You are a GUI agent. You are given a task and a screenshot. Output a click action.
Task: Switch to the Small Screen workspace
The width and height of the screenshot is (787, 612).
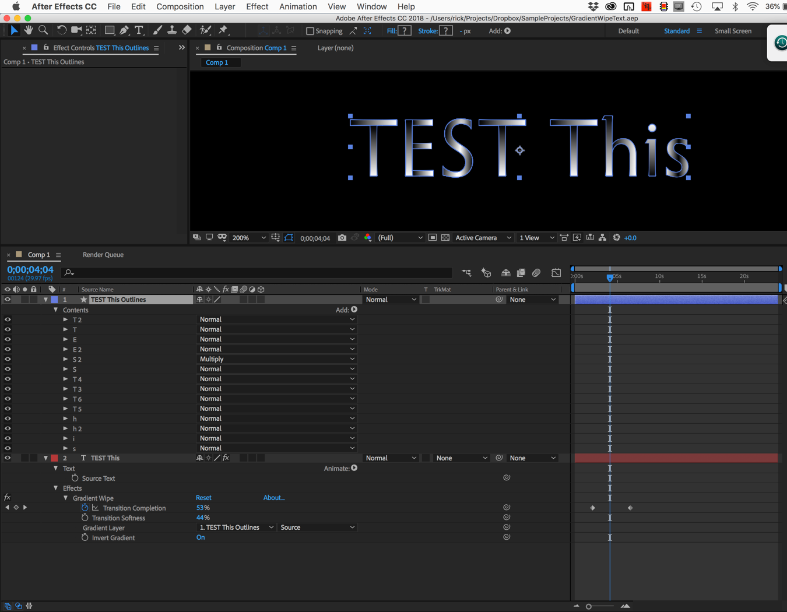point(733,31)
